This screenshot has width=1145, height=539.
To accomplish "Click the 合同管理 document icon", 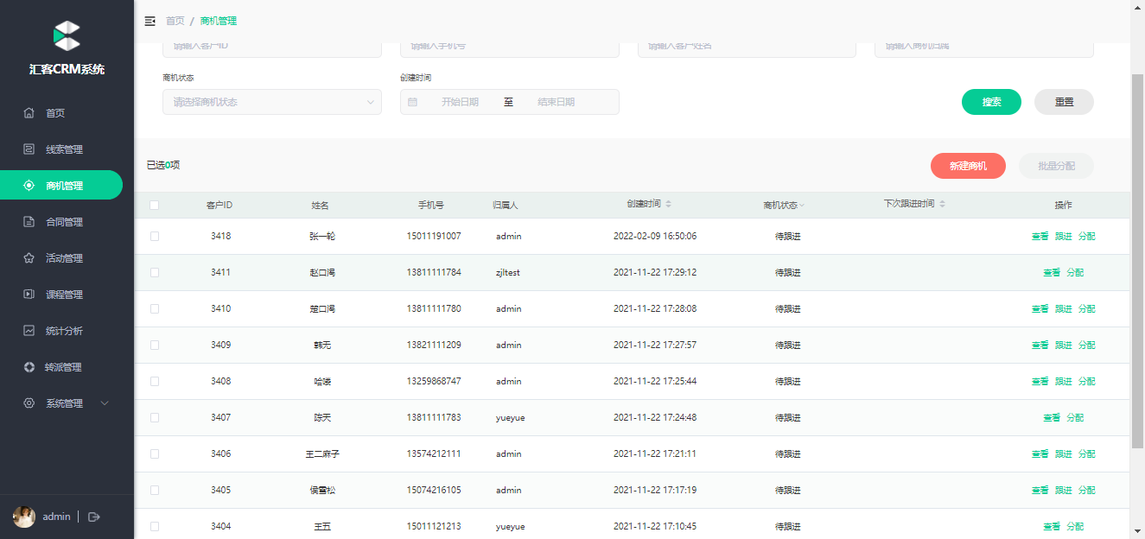I will (x=29, y=222).
